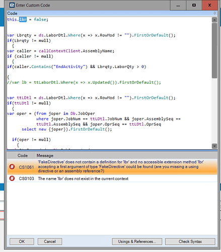Click the CS1061 error icon
Viewport: 221px width, 252px height.
12,167
